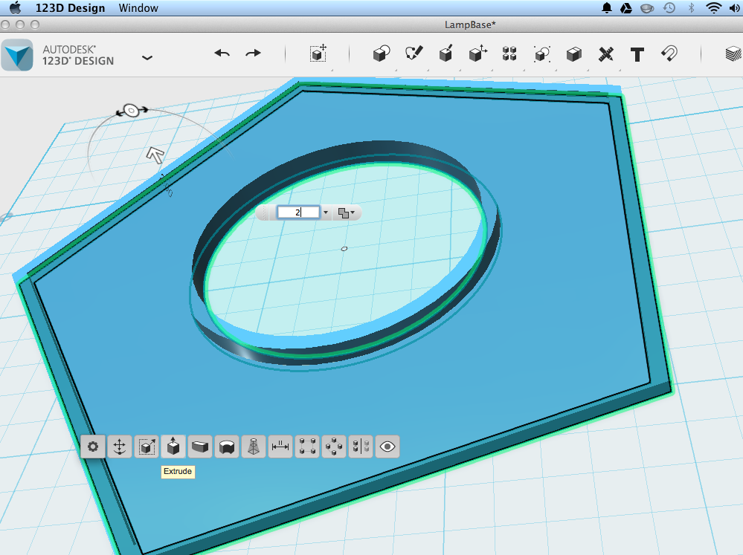Click the gear settings button in floating toolbar
The image size is (743, 555).
pyautogui.click(x=93, y=447)
